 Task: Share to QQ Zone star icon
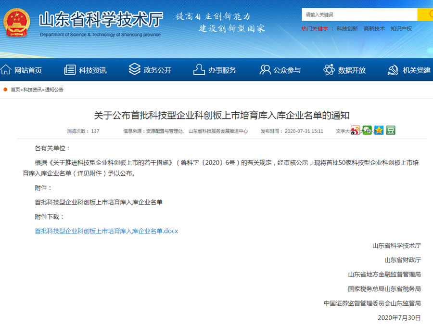point(379,130)
